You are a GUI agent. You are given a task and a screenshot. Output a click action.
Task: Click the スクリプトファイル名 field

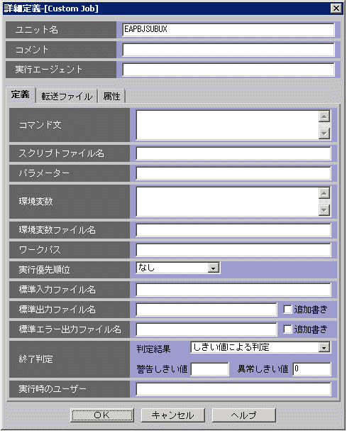click(x=233, y=153)
